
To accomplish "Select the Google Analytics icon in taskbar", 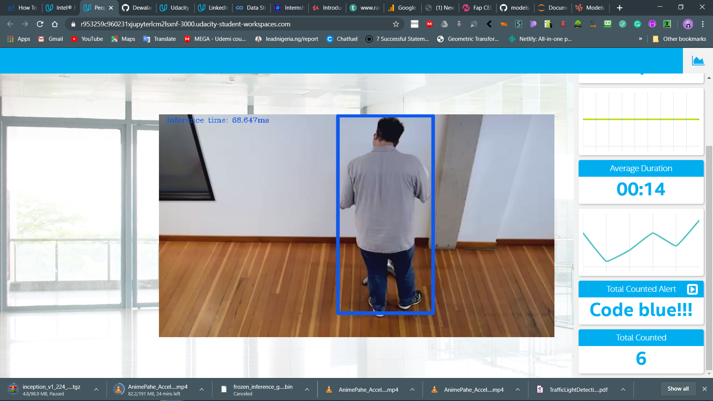I will (x=391, y=7).
